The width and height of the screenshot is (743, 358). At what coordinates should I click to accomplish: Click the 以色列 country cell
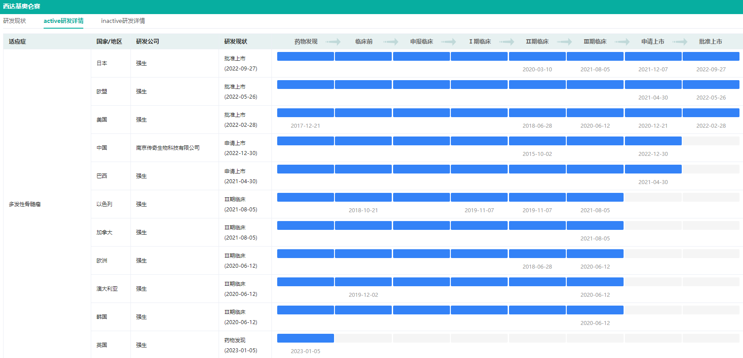click(x=104, y=204)
